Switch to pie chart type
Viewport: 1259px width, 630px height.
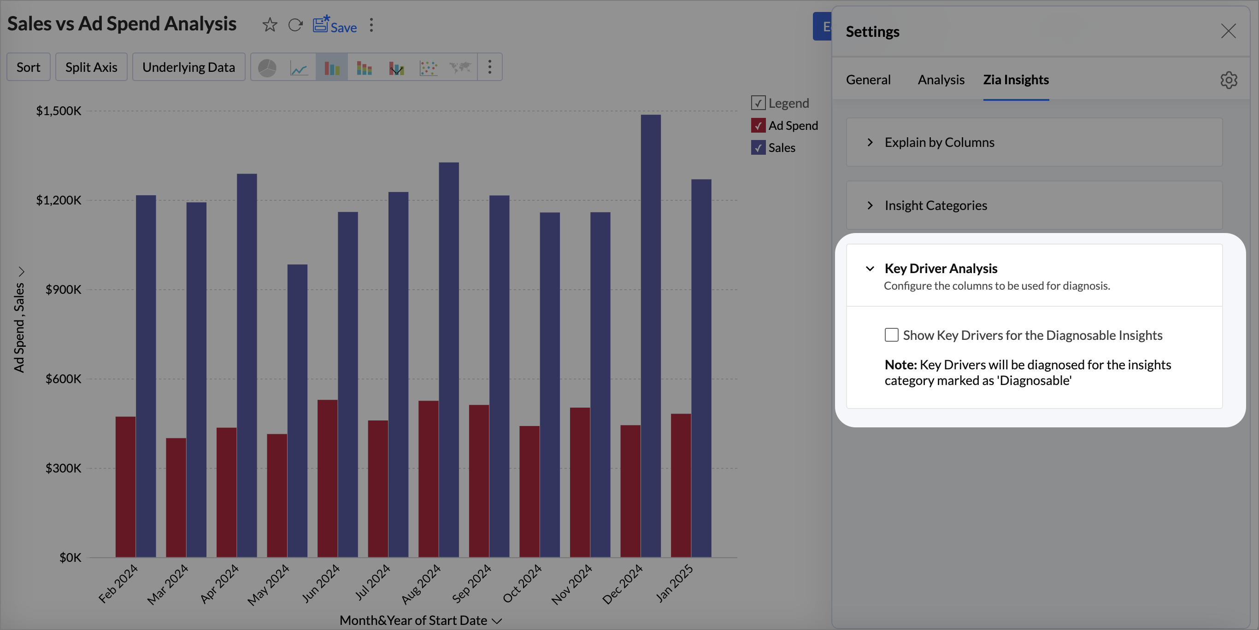click(x=267, y=67)
